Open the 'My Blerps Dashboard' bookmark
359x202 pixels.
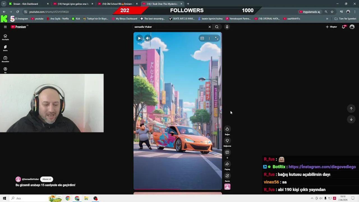pyautogui.click(x=125, y=19)
